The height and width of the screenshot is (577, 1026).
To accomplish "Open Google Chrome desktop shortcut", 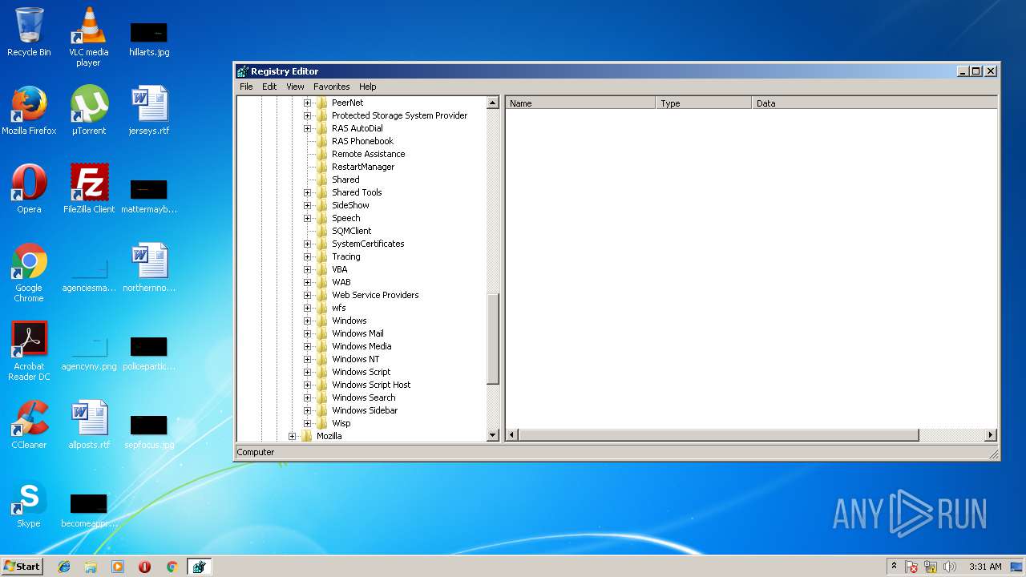I will (x=29, y=272).
